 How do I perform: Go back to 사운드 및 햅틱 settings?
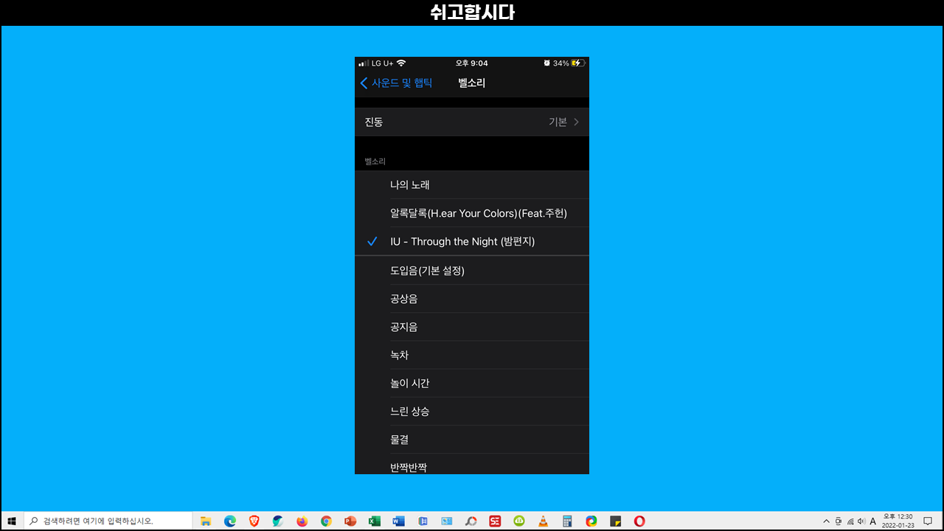(397, 83)
